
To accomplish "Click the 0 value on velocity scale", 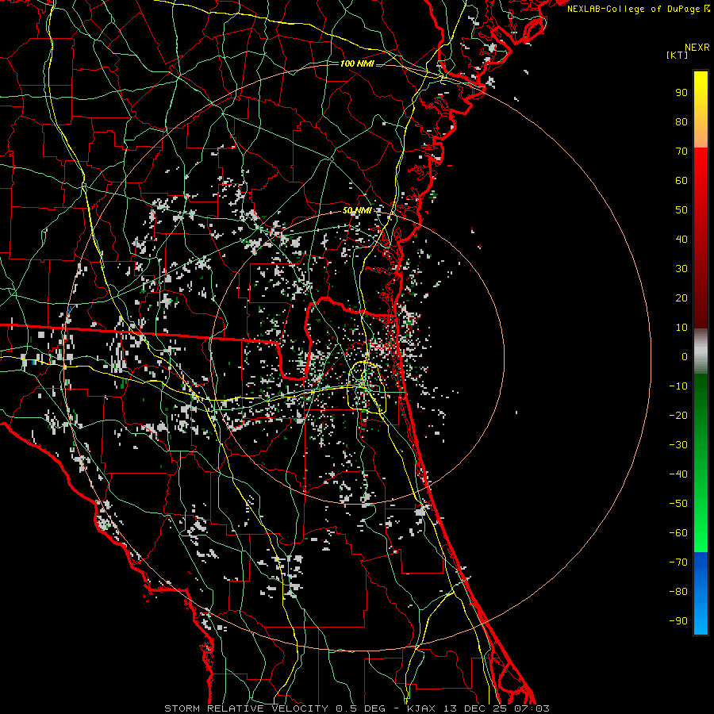I will (685, 357).
